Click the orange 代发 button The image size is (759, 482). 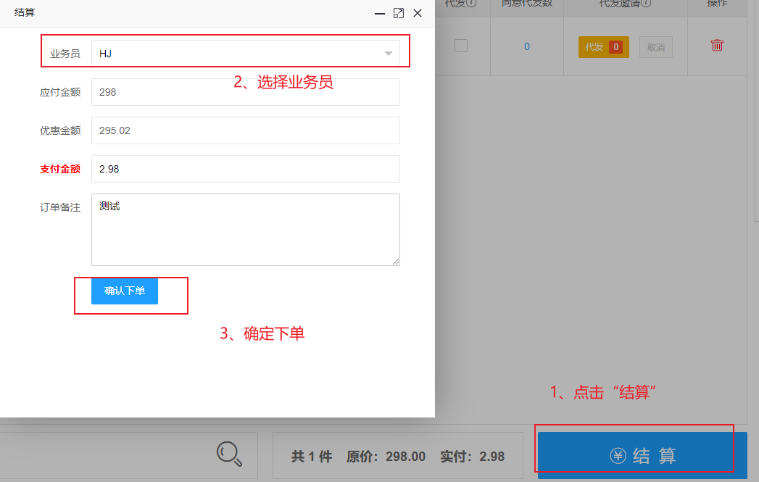pyautogui.click(x=604, y=47)
